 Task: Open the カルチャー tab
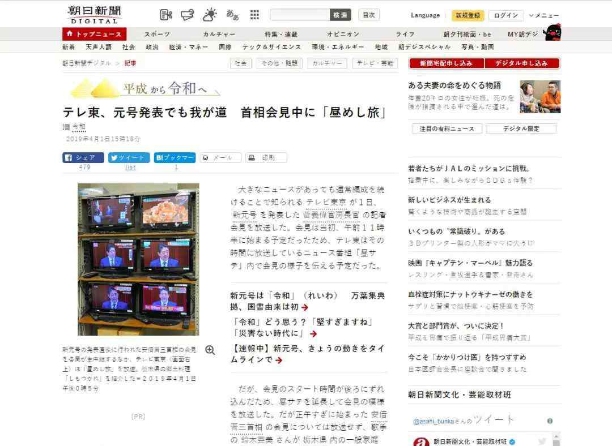(x=219, y=35)
